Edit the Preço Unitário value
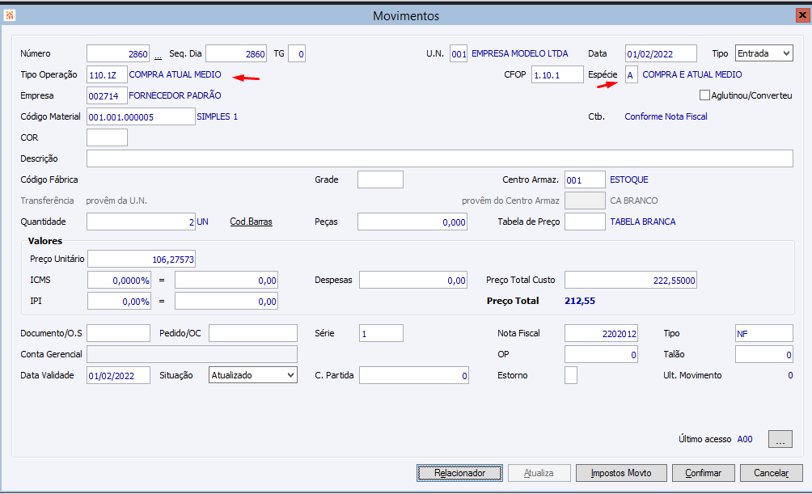The height and width of the screenshot is (494, 812). (x=142, y=259)
